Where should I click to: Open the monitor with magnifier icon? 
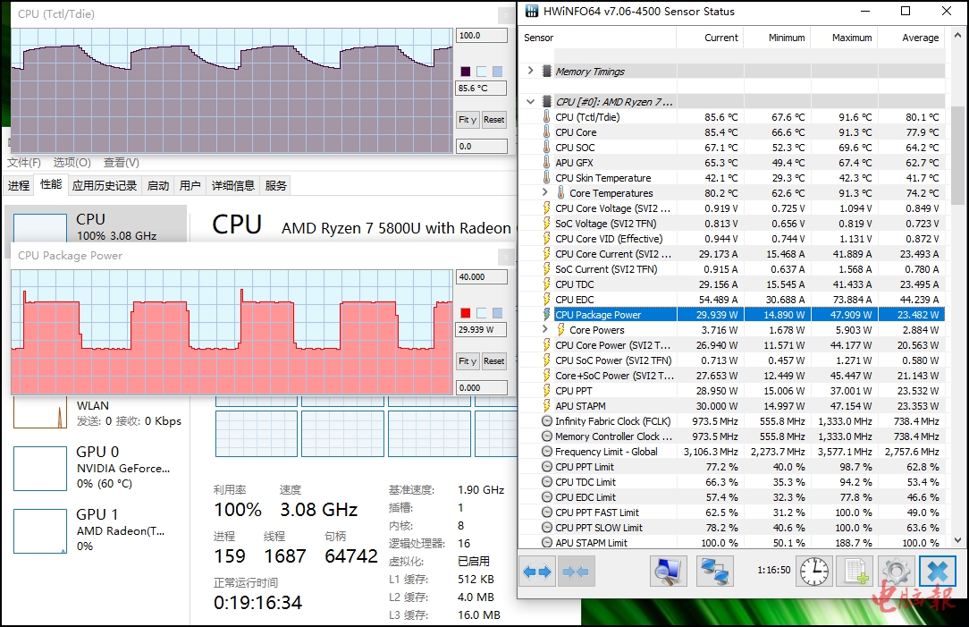tap(666, 572)
